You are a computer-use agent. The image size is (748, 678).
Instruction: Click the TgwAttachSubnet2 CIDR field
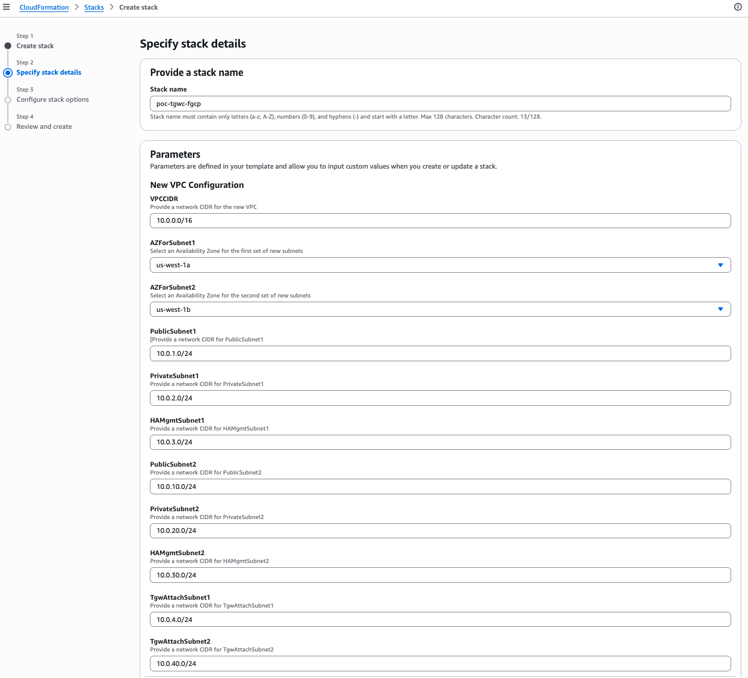[440, 664]
